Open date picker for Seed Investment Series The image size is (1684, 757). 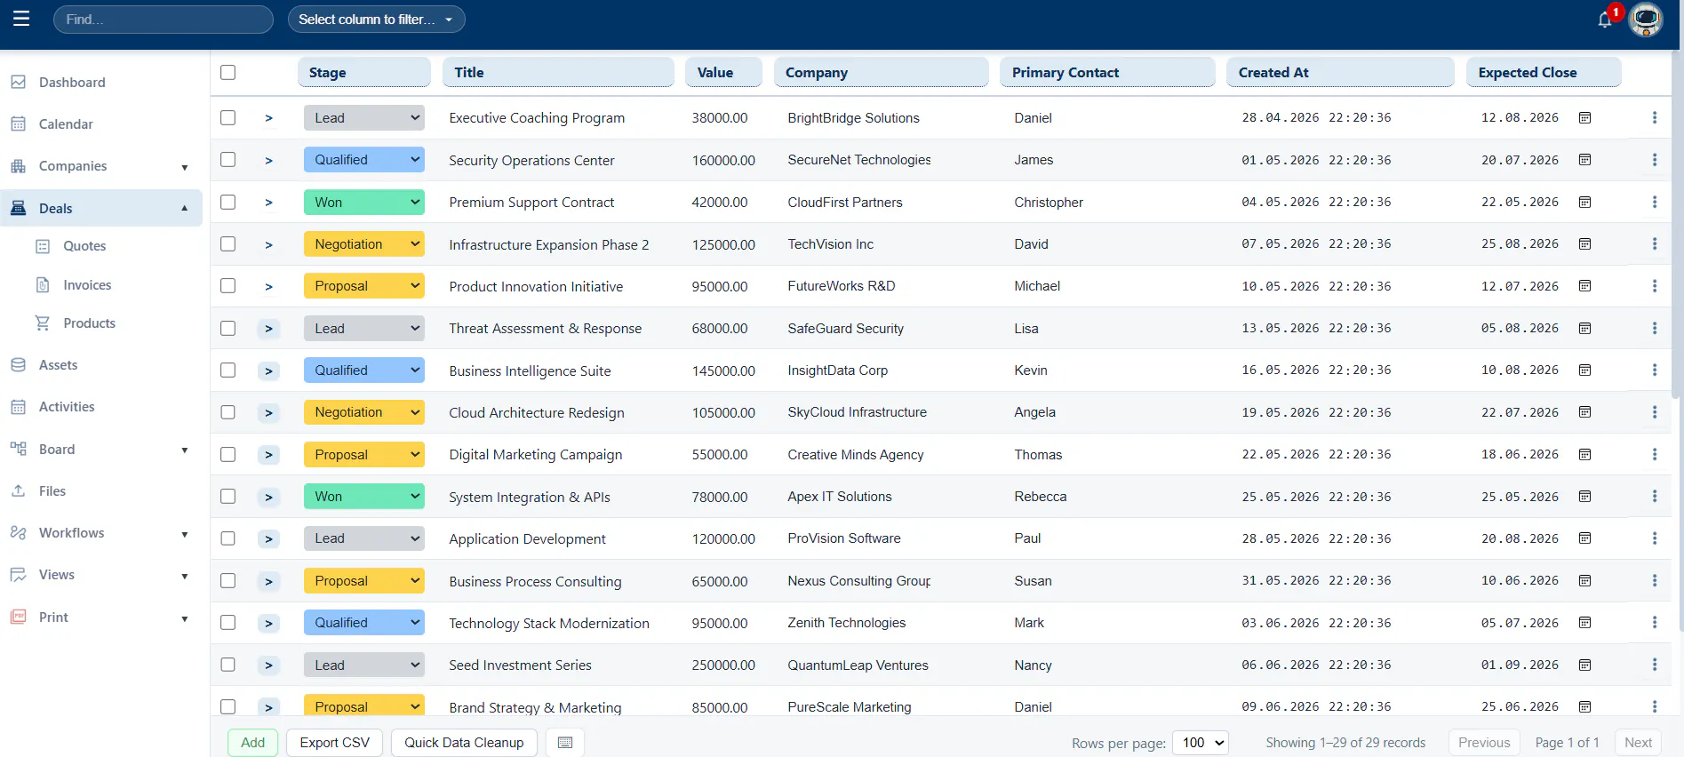[x=1584, y=665]
